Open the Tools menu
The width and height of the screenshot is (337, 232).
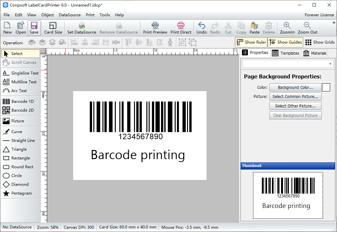[x=105, y=15]
